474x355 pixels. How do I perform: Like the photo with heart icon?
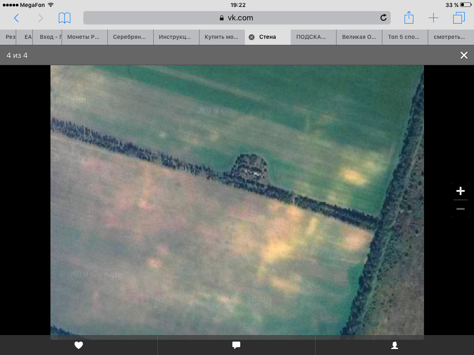[79, 345]
